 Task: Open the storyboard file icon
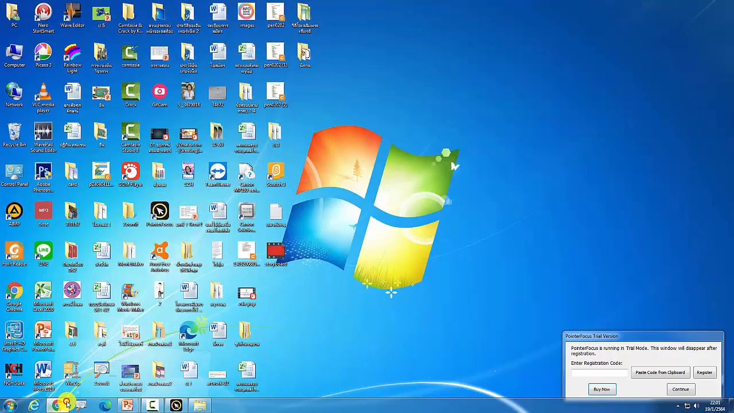pos(275,254)
